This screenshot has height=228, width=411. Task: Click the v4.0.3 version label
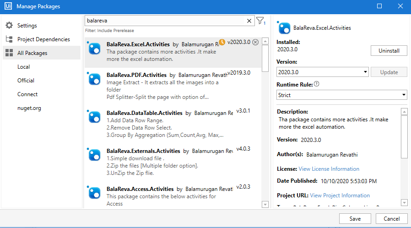click(243, 149)
